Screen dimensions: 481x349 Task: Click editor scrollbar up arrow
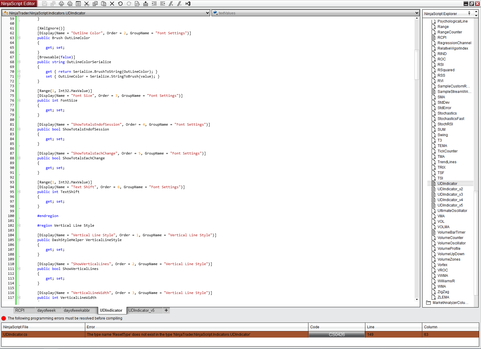click(x=417, y=18)
